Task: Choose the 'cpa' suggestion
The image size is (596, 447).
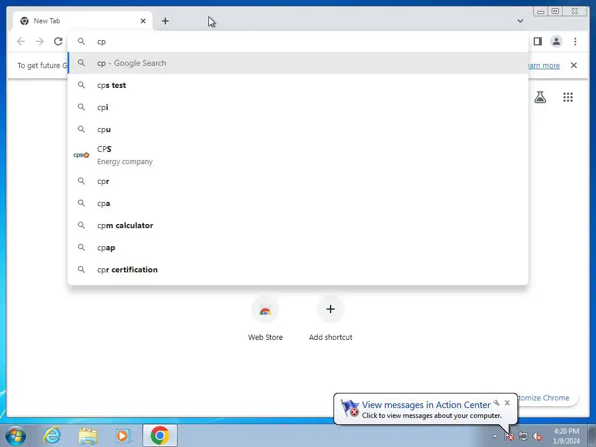Action: pyautogui.click(x=298, y=203)
